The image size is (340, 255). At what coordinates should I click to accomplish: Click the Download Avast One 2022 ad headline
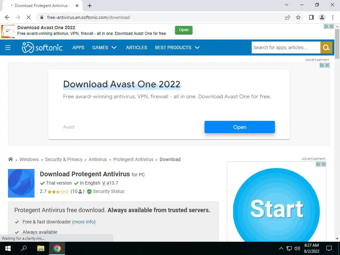click(122, 84)
